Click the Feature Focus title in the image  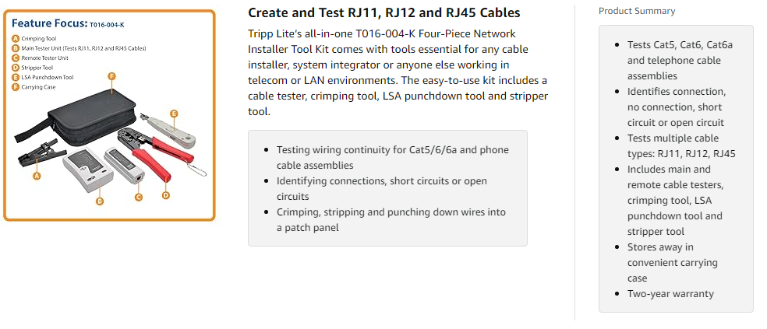[x=49, y=23]
